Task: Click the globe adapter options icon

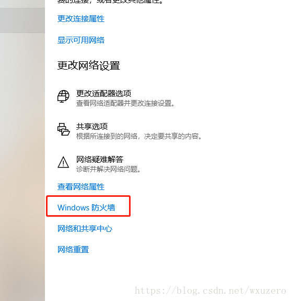Action: tap(63, 96)
